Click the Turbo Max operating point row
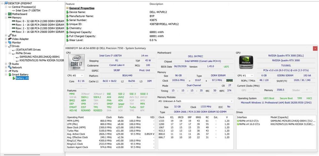Screen dimensions: 319x156 [x=110, y=130]
